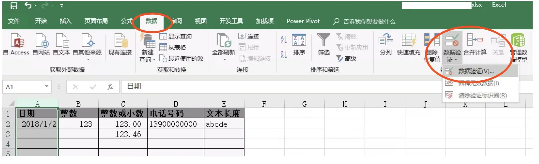Click the 从表格 button
Image resolution: width=539 pixels, height=164 pixels.
pos(173,47)
